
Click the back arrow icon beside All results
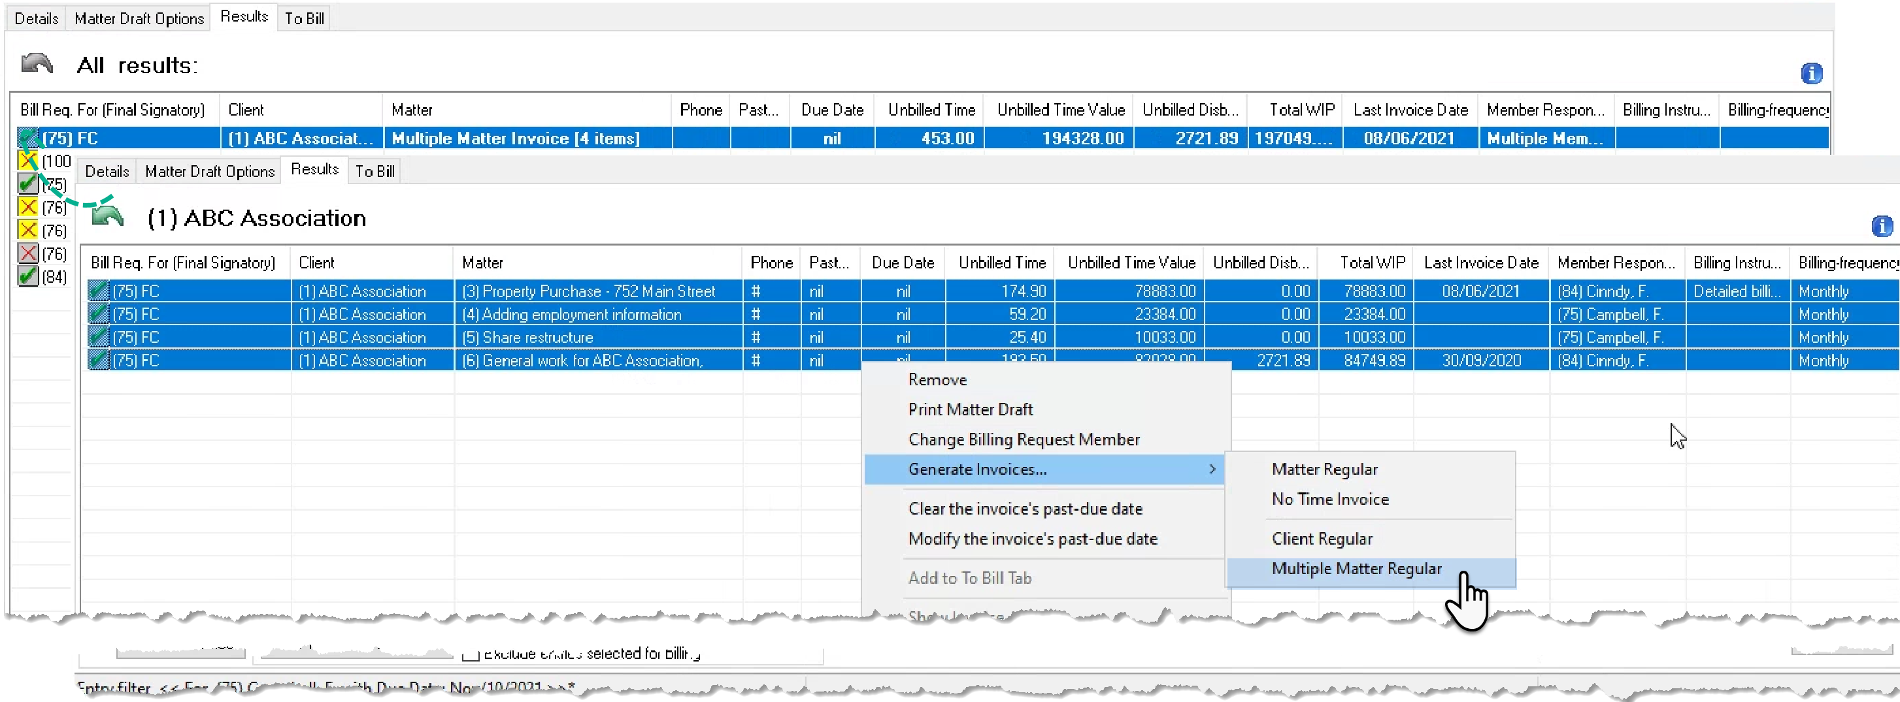[x=37, y=64]
